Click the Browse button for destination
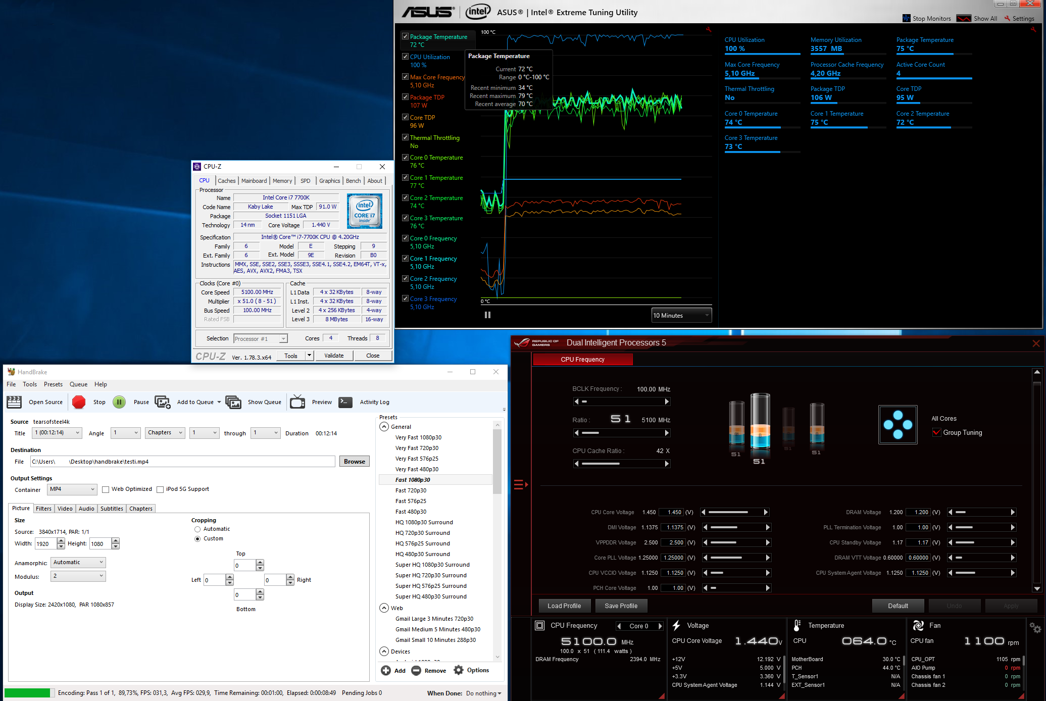This screenshot has width=1046, height=701. [355, 462]
